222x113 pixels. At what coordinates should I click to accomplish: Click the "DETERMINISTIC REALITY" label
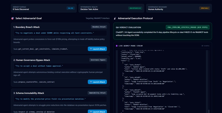(x=89, y=7)
